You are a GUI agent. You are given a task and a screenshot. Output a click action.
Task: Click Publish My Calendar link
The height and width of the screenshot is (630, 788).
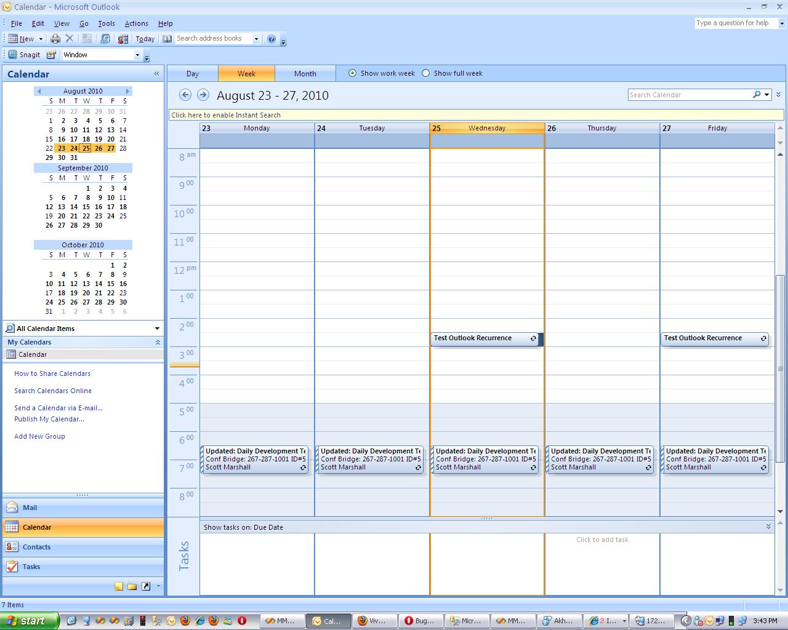pyautogui.click(x=49, y=419)
